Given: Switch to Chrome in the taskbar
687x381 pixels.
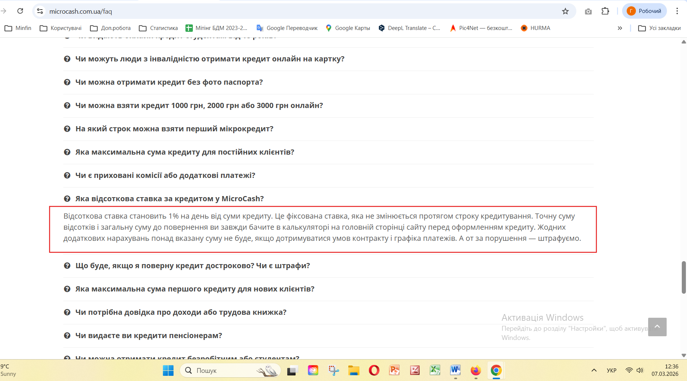Looking at the screenshot, I should click(x=496, y=370).
